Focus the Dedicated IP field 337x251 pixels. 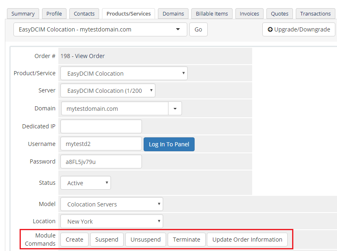tap(101, 126)
